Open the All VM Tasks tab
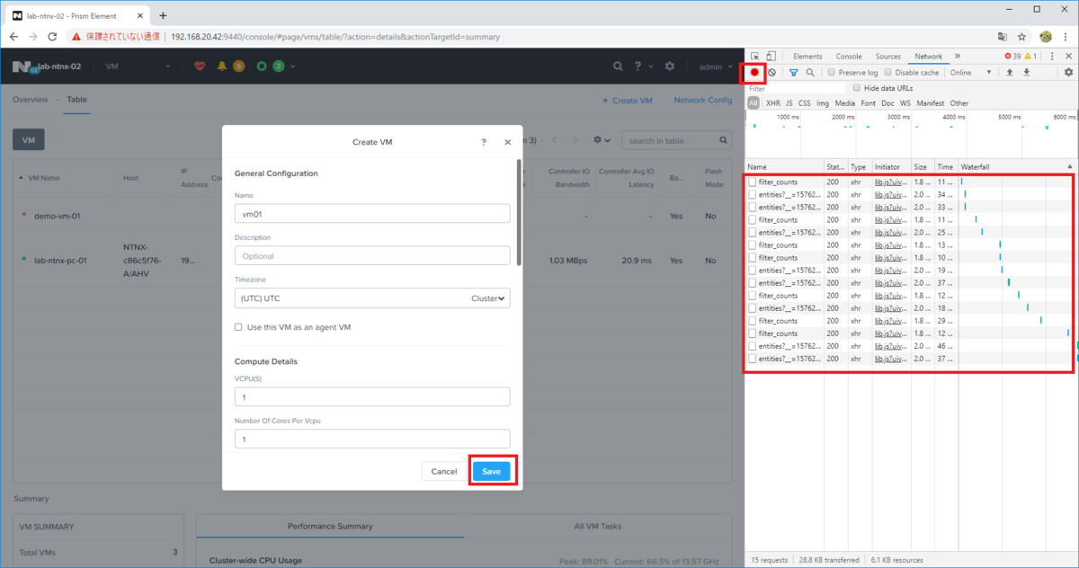Viewport: 1079px width, 568px height. [598, 526]
